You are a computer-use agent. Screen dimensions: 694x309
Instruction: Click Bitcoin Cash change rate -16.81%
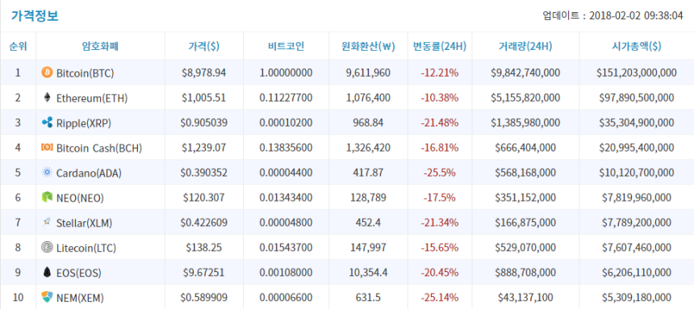pos(440,148)
